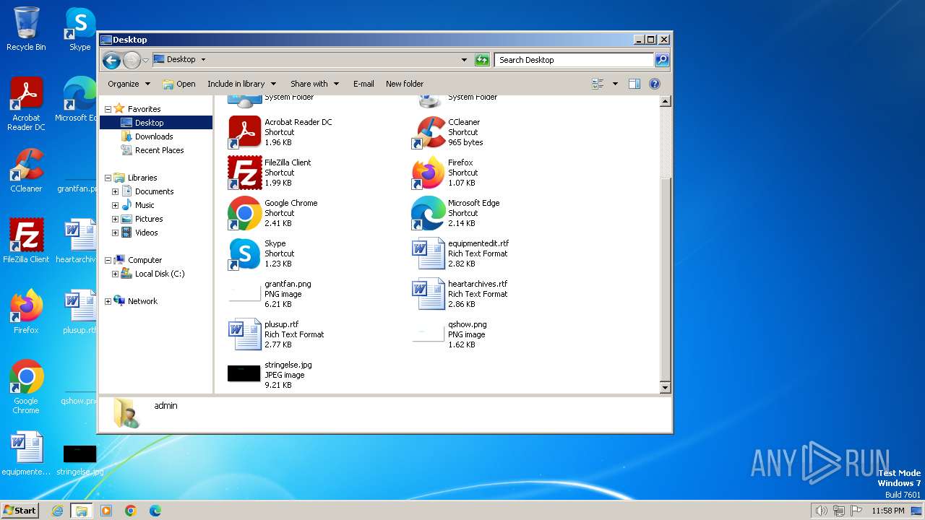Image resolution: width=925 pixels, height=520 pixels.
Task: Open Acrobat Reader DC shortcut in file list
Action: point(282,132)
